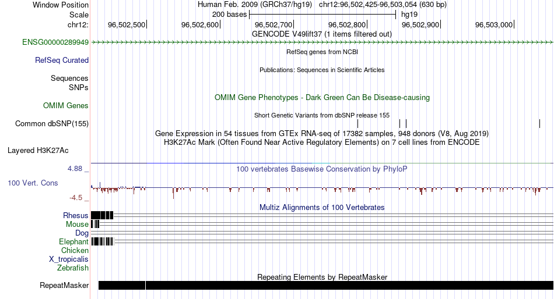The height and width of the screenshot is (299, 554).
Task: Click the short left RepeatMasker block
Action: tap(122, 285)
